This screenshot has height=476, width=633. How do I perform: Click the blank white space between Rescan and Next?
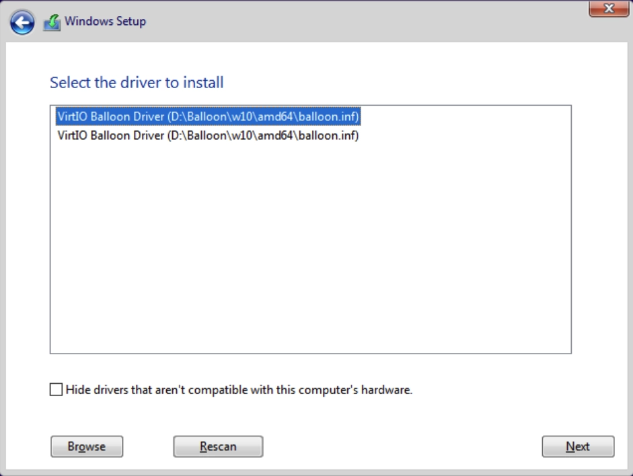tap(402, 446)
